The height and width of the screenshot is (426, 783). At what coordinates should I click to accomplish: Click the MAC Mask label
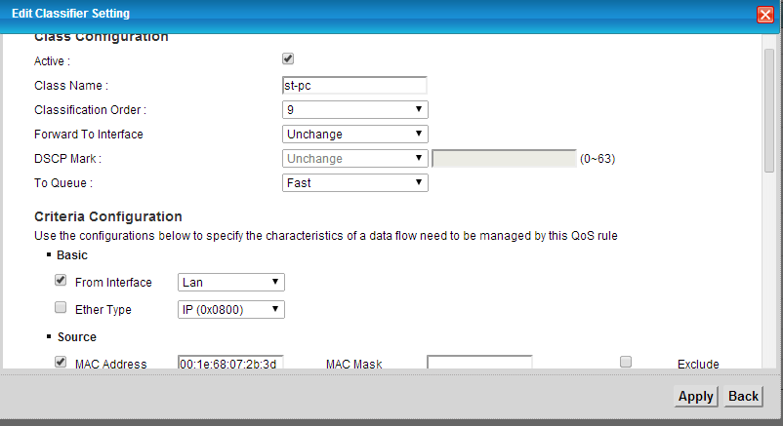[x=354, y=365]
